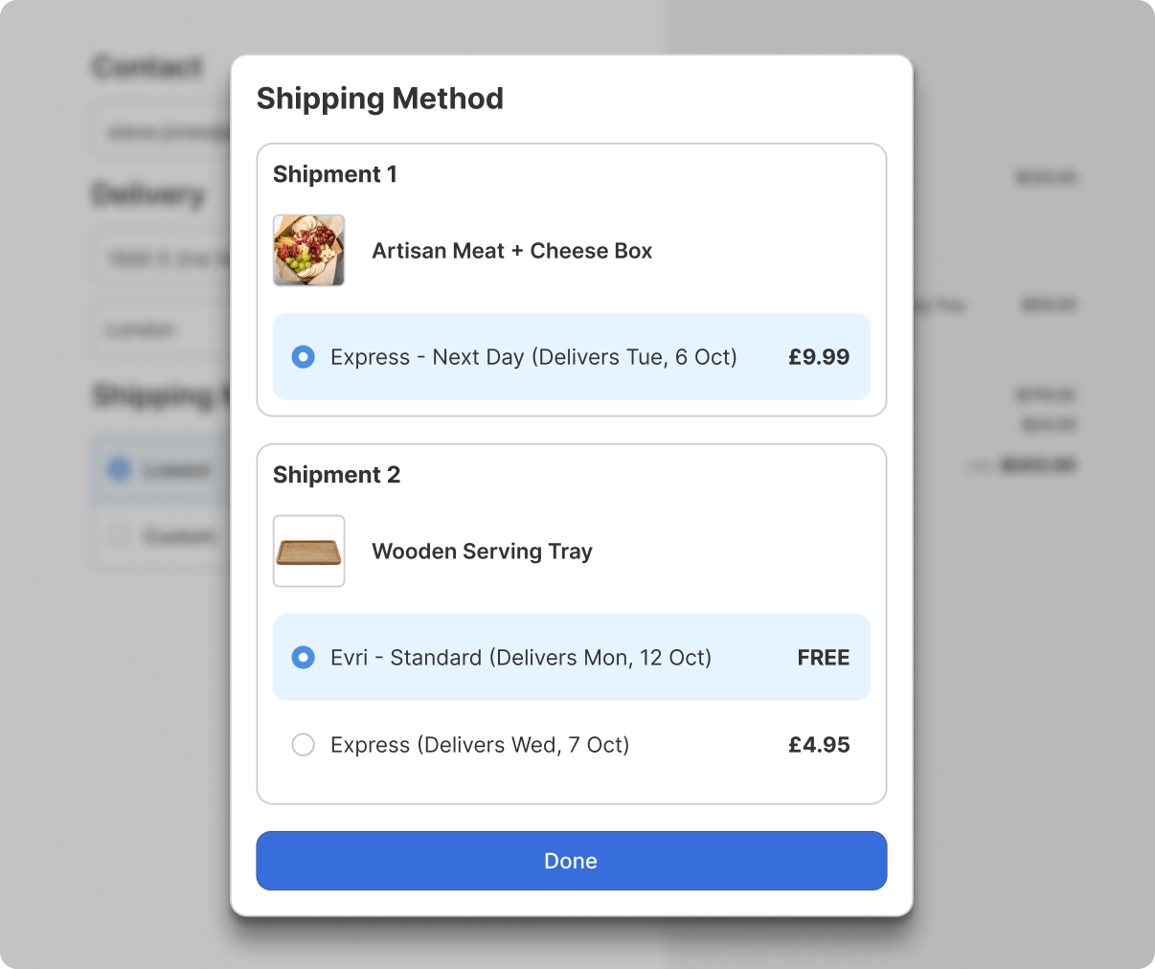This screenshot has height=969, width=1155.
Task: Click the blurred Delivery address field
Action: (161, 259)
